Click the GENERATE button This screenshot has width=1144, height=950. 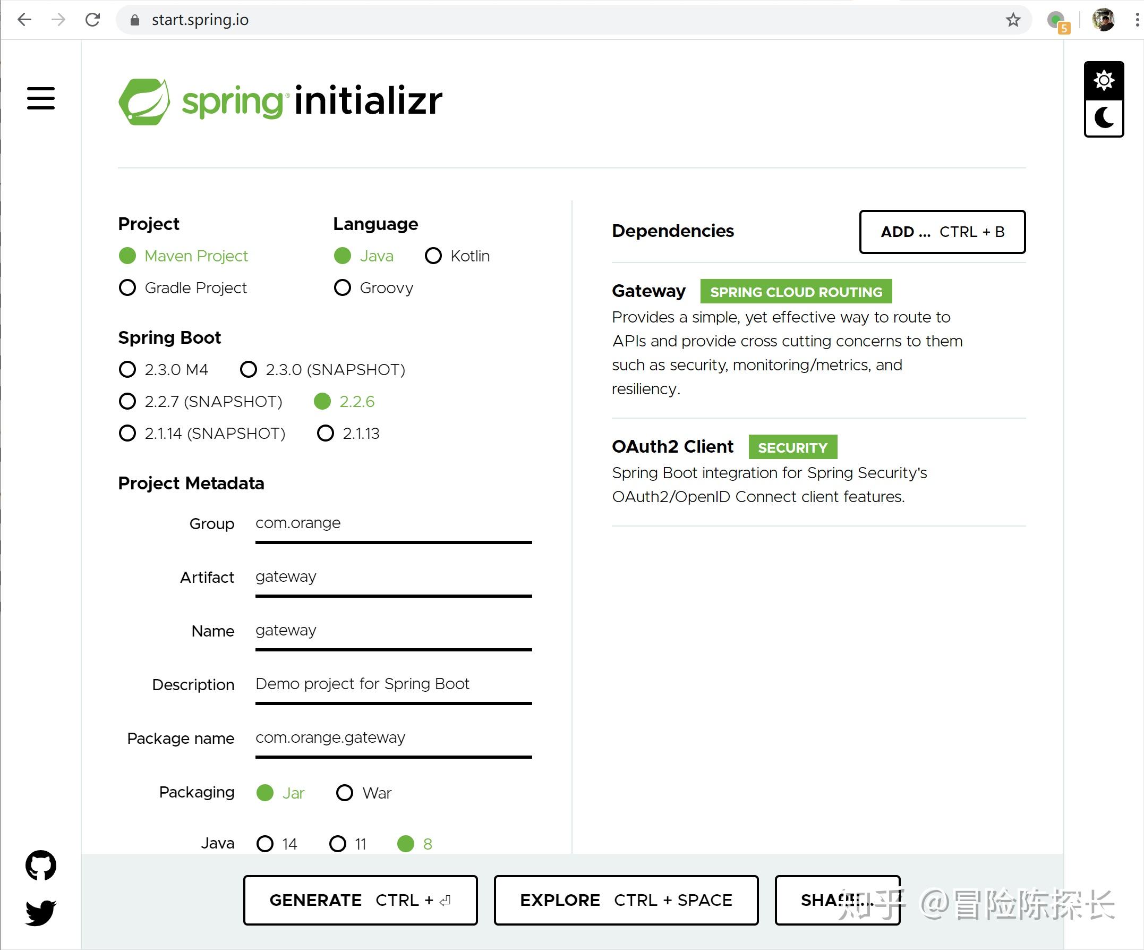click(x=360, y=900)
